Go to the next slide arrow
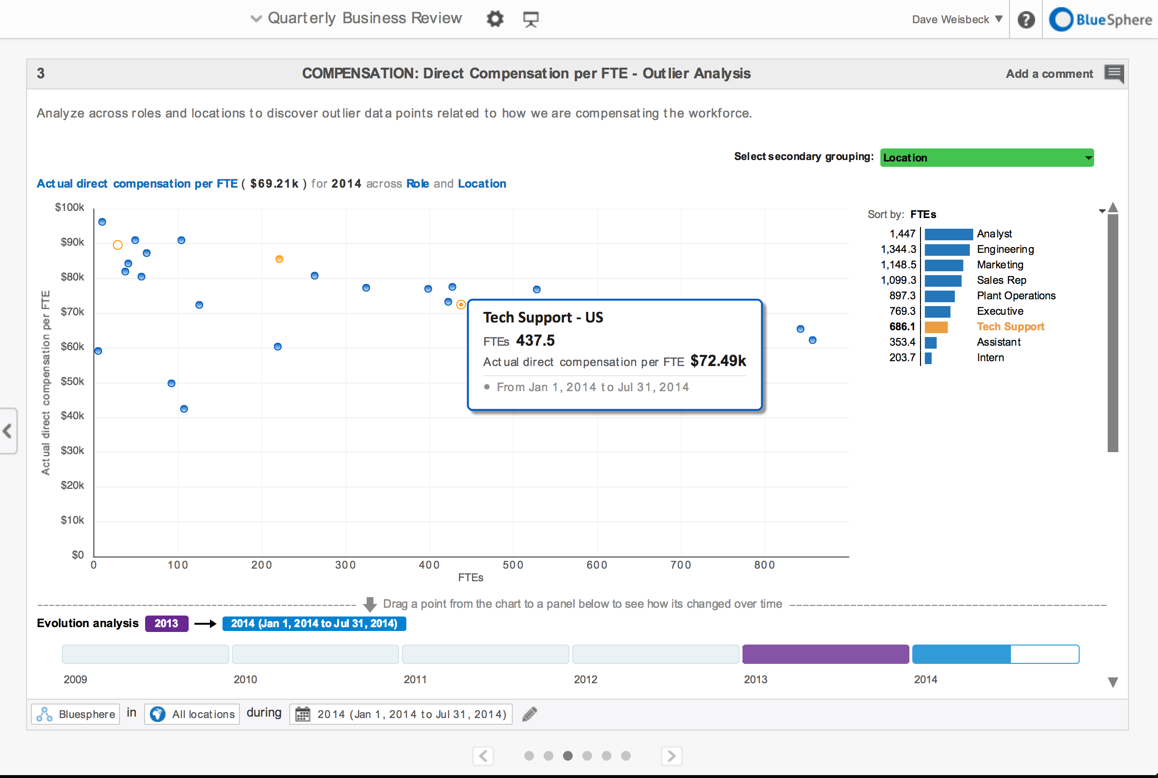Screen dimensions: 1158x778 pos(671,756)
